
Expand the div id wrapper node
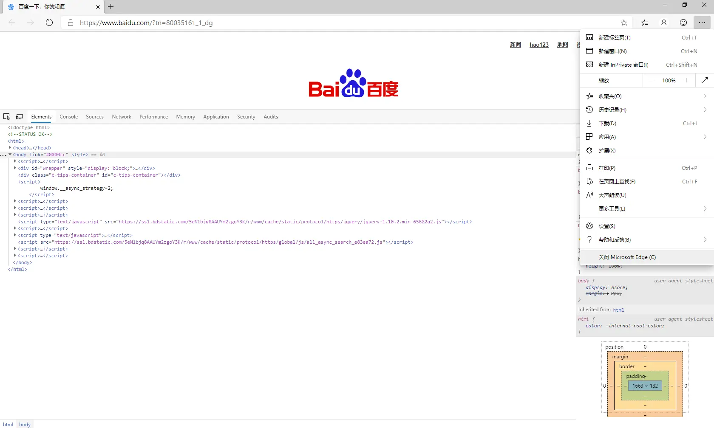coord(15,168)
